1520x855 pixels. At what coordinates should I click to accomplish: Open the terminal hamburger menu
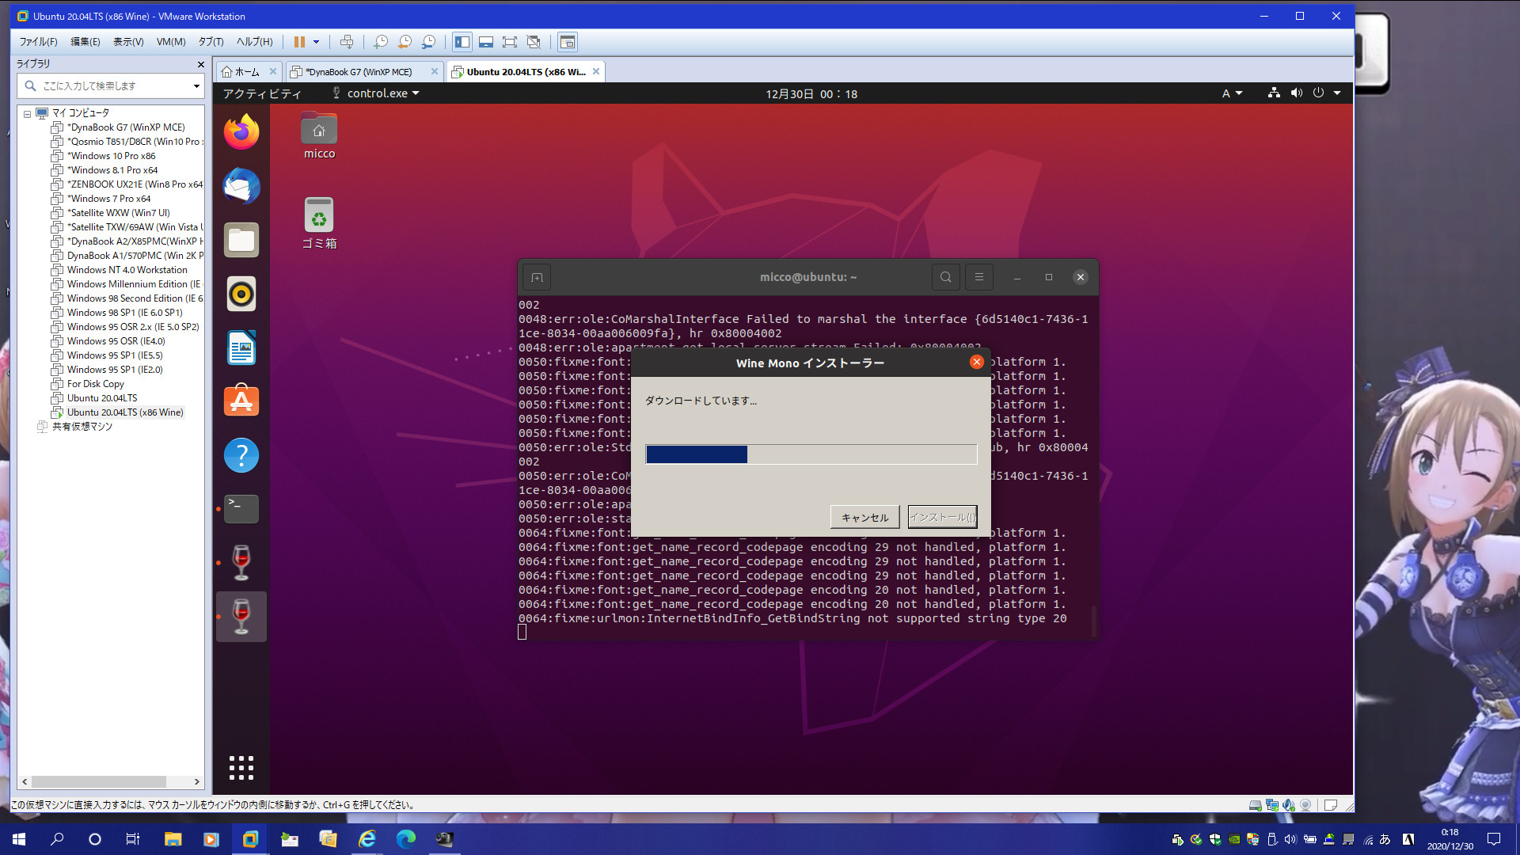[978, 277]
